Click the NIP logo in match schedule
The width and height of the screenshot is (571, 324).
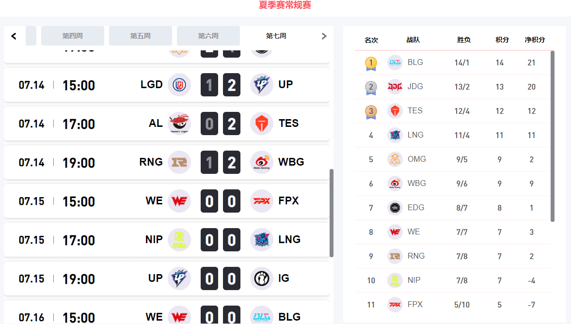[179, 240]
